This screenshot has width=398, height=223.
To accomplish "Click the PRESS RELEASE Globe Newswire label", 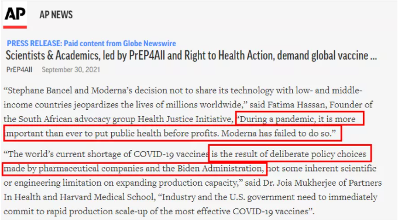I will tap(91, 43).
